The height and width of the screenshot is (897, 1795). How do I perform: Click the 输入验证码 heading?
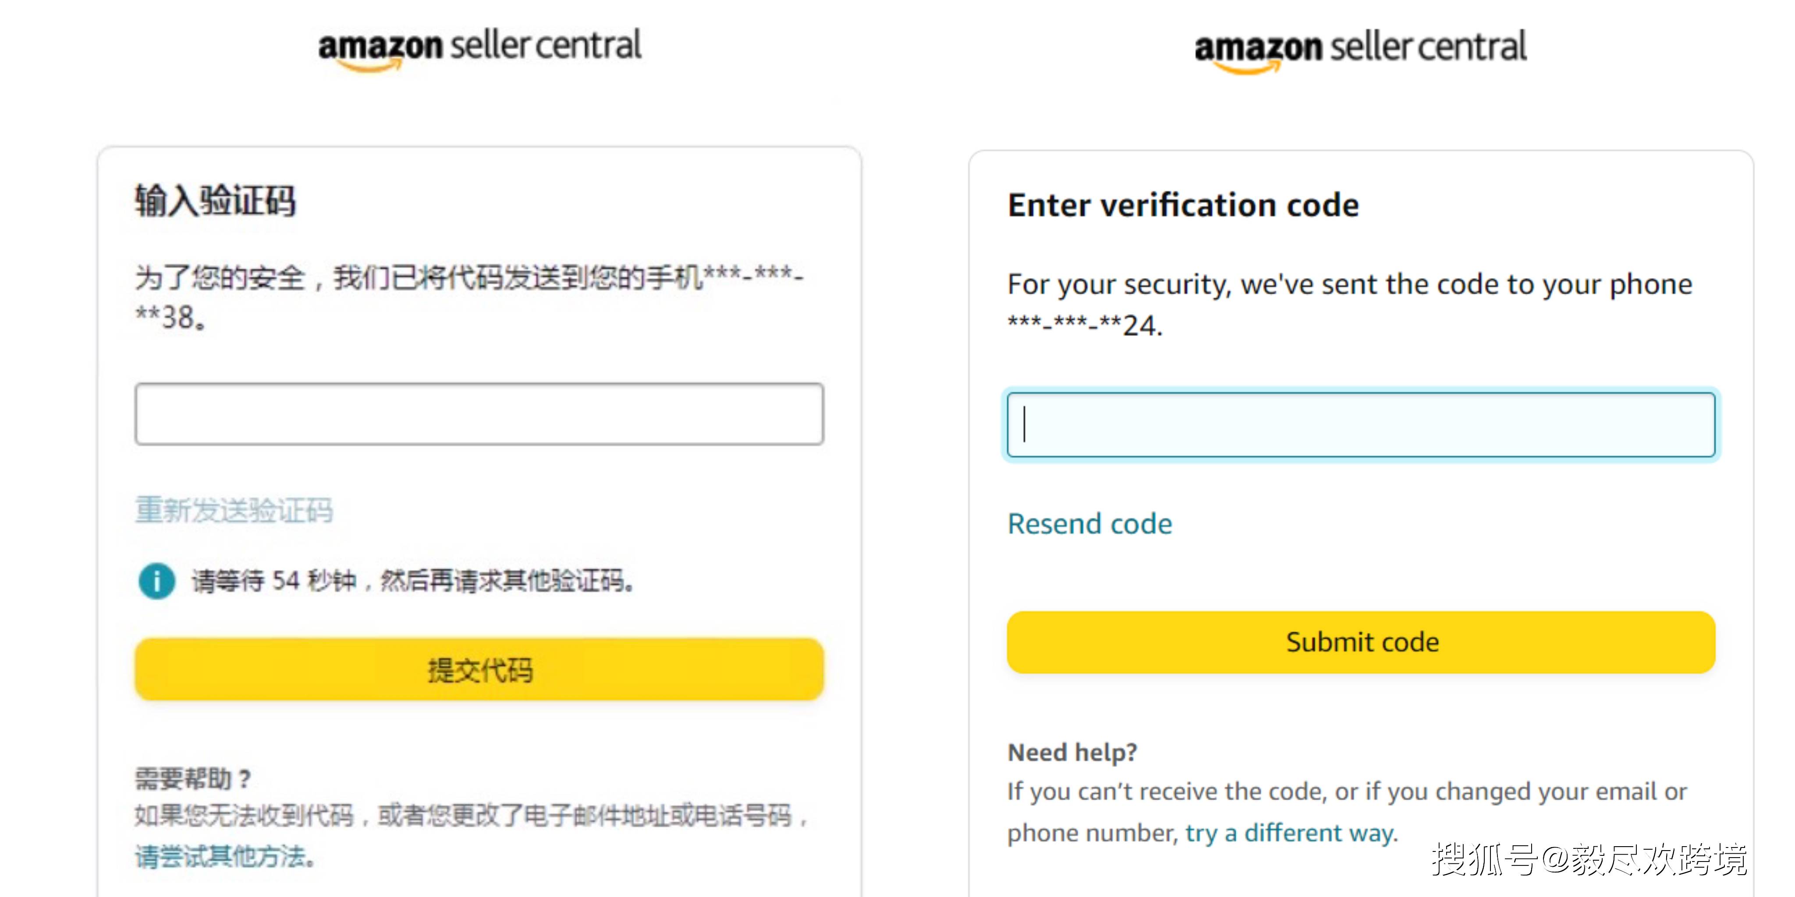[215, 201]
